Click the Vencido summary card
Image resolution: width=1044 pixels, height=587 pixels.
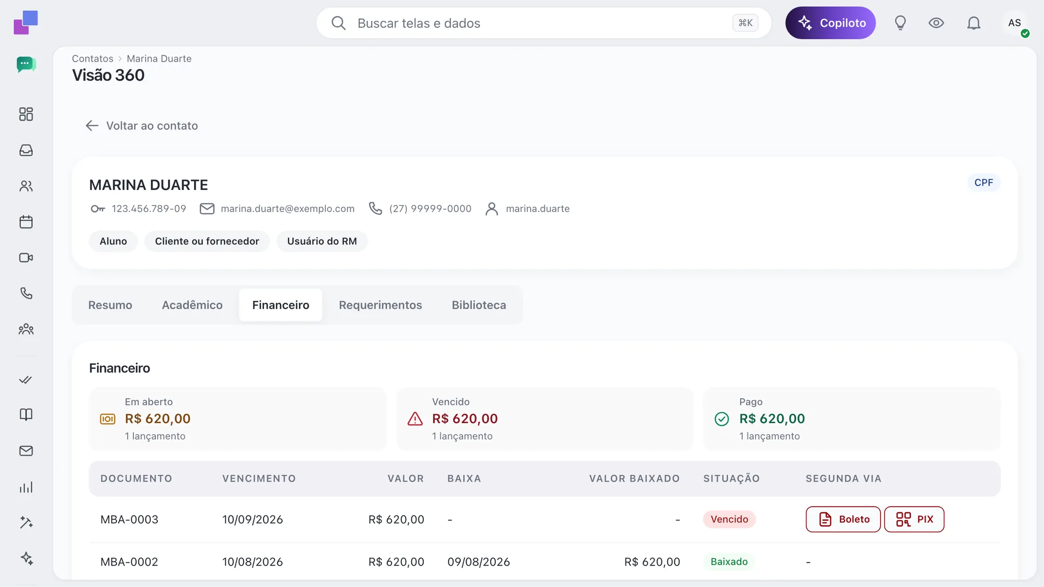pyautogui.click(x=544, y=419)
